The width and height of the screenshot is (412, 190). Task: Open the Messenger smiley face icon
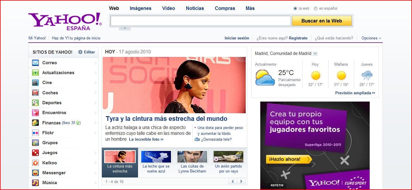click(35, 173)
